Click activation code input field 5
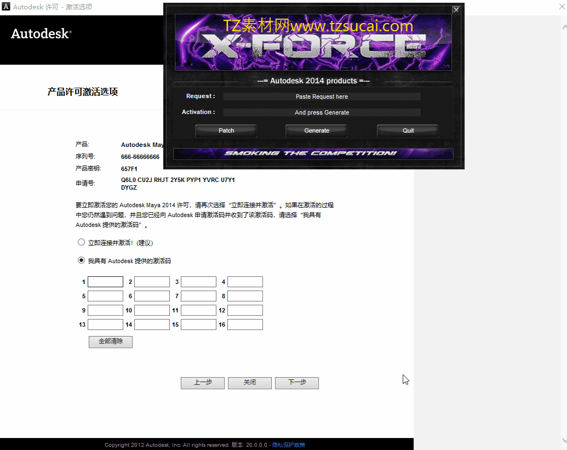Image resolution: width=567 pixels, height=450 pixels. [105, 296]
